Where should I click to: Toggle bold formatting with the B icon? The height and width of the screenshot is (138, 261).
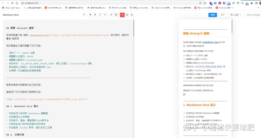pyautogui.click(x=95, y=15)
